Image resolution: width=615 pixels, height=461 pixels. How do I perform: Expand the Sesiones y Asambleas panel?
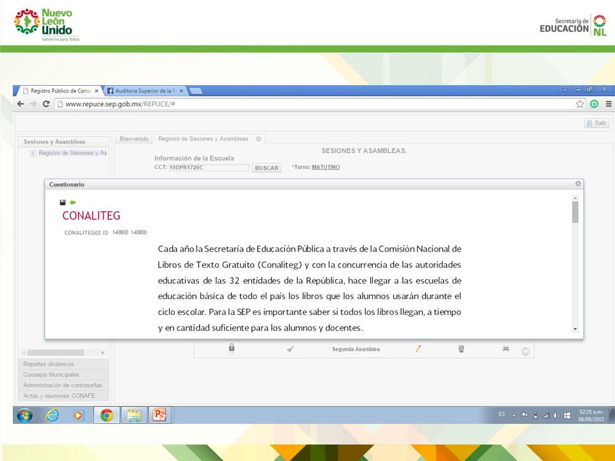[63, 142]
